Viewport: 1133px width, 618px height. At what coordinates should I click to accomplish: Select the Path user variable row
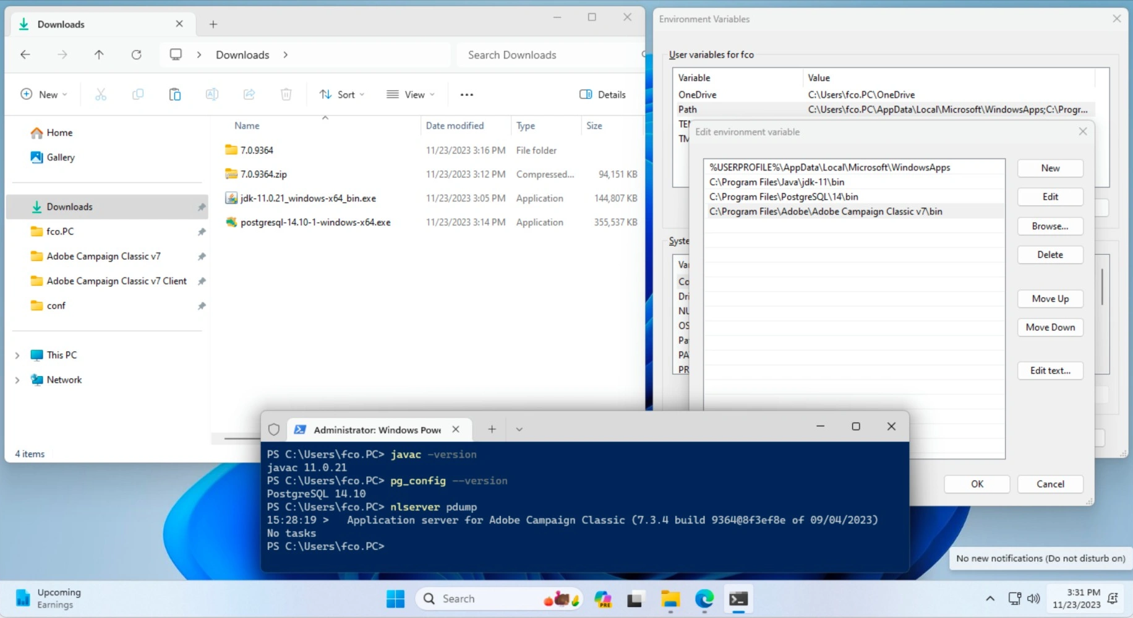[x=884, y=109]
